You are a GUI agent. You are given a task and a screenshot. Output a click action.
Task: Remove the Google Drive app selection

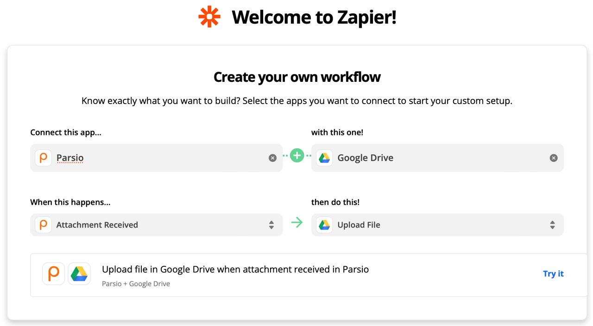tap(553, 158)
